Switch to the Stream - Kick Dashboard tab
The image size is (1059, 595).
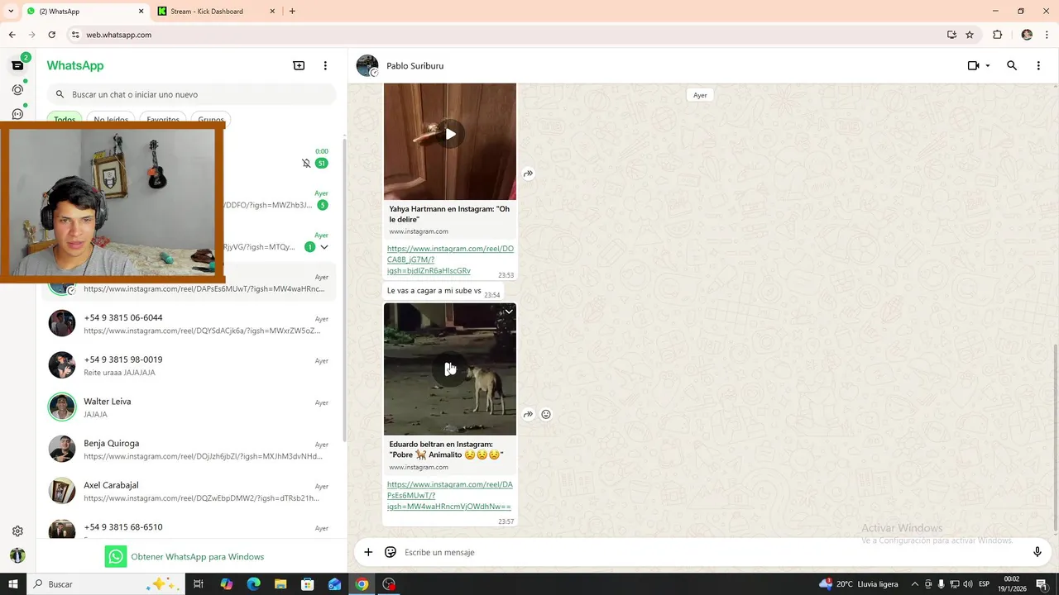tap(217, 12)
